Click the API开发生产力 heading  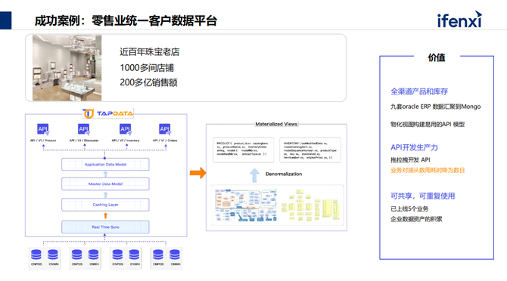(x=414, y=147)
